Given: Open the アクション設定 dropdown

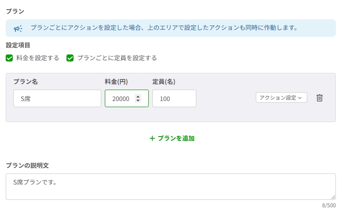Looking at the screenshot, I should 281,98.
